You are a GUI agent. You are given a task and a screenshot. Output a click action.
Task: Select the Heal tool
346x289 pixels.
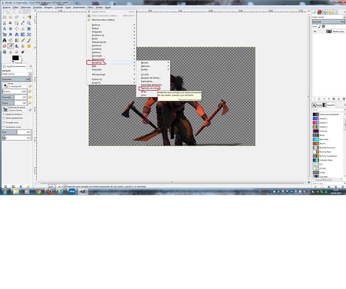click(29, 46)
